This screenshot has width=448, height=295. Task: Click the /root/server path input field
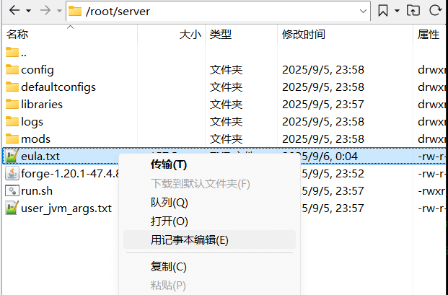[x=216, y=11]
